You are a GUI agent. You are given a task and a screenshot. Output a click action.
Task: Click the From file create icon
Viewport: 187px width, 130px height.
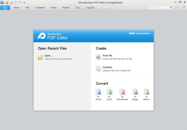pos(98,57)
